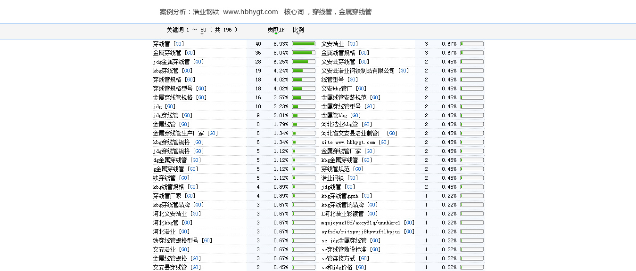Open GO link for 金属穿线管厂家
This screenshot has height=271, width=636.
pyautogui.click(x=369, y=151)
